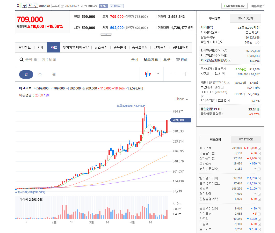The width and height of the screenshot is (275, 233).
Task: Click help icon below PBR BPS
Action: coord(202,96)
